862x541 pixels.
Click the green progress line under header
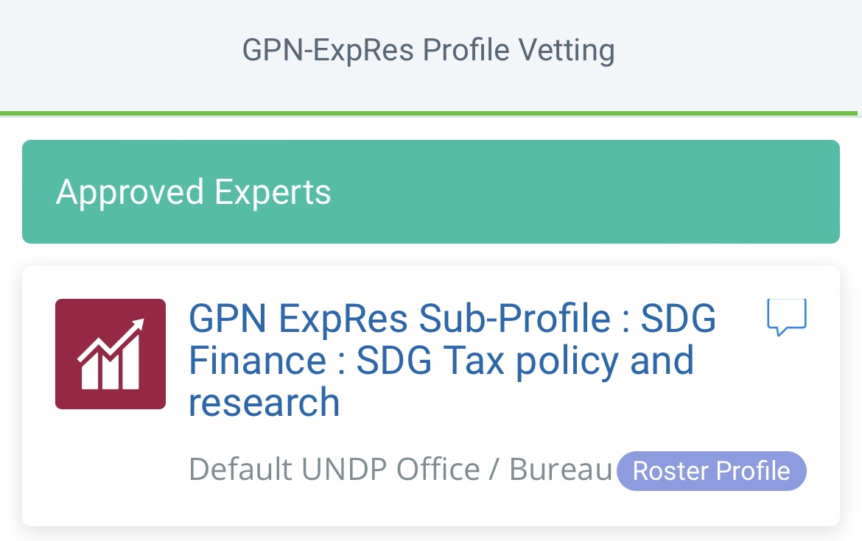[x=429, y=113]
